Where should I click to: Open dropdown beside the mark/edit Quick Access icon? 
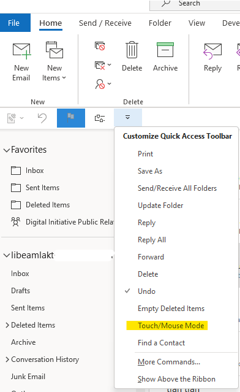point(21,118)
